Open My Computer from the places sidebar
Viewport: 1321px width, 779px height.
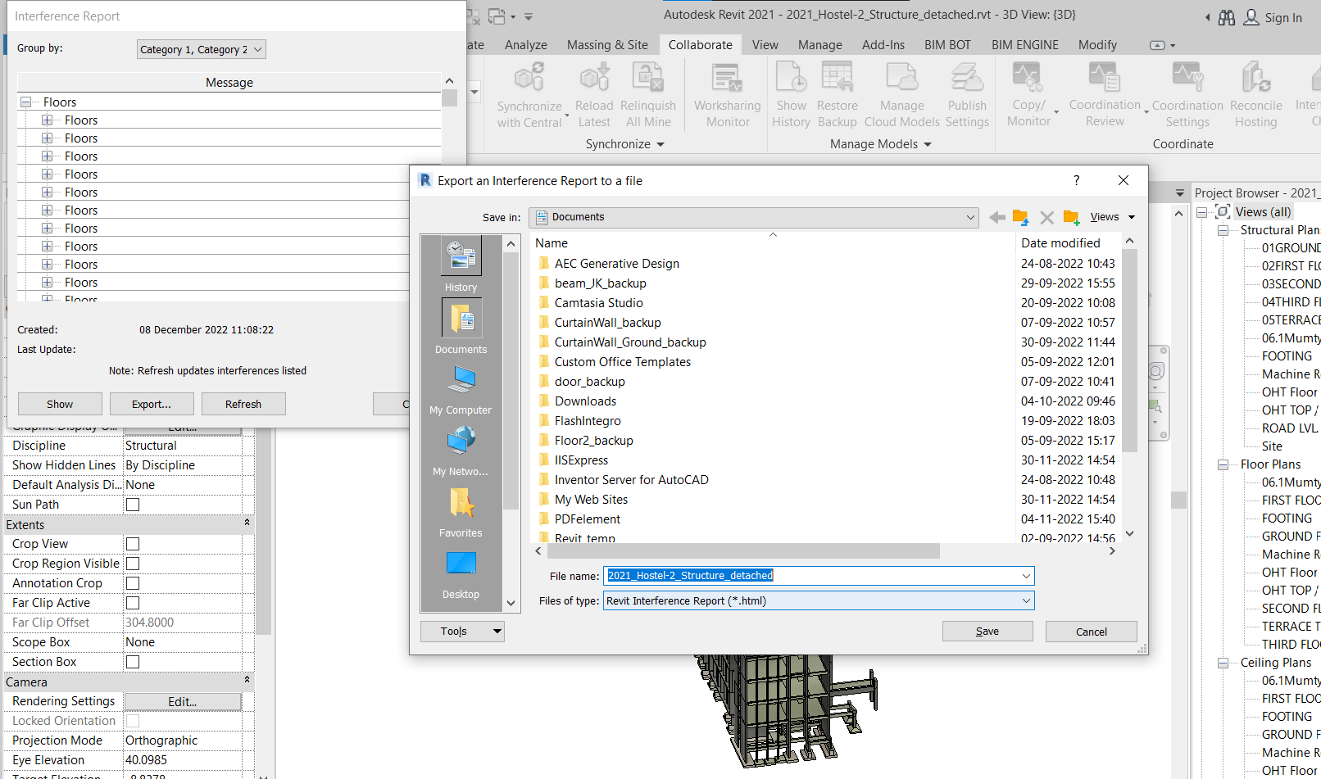pyautogui.click(x=461, y=388)
